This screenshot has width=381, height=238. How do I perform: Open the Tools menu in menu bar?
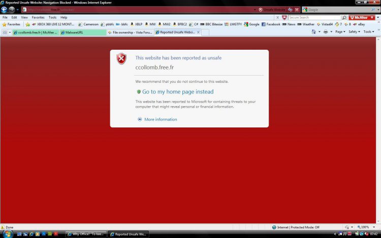coord(52,17)
